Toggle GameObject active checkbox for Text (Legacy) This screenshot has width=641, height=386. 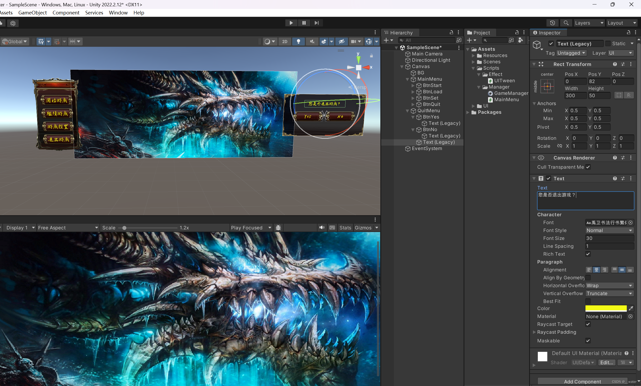[551, 44]
